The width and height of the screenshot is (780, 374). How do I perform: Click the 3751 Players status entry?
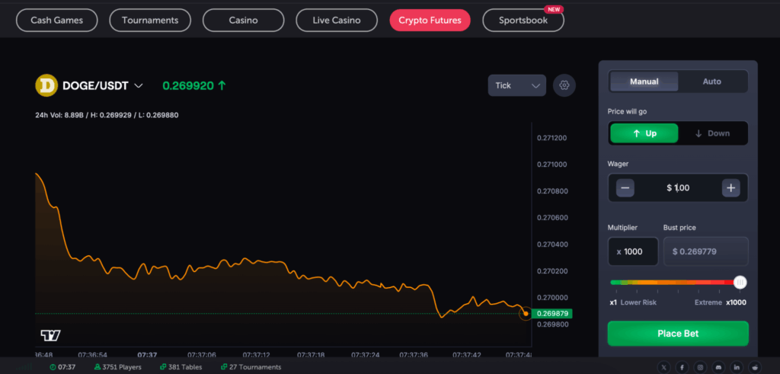click(x=118, y=367)
